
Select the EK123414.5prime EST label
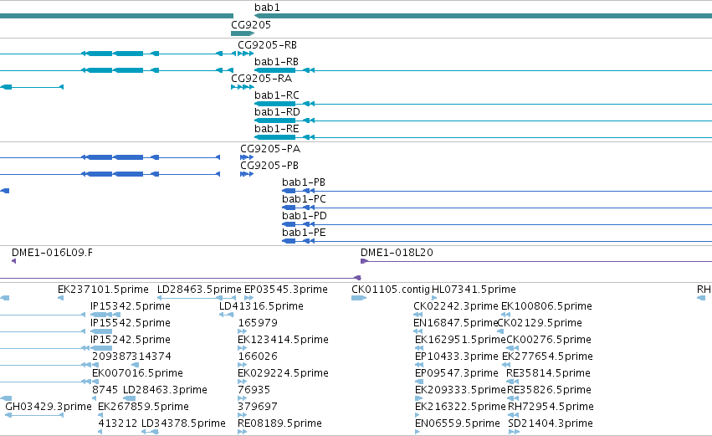coord(283,340)
